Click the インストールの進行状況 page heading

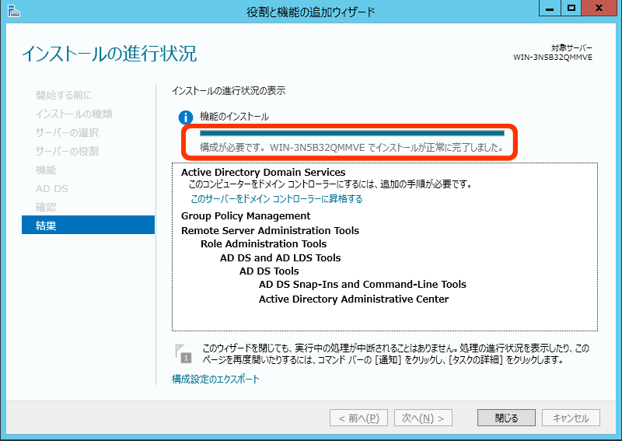coord(110,54)
